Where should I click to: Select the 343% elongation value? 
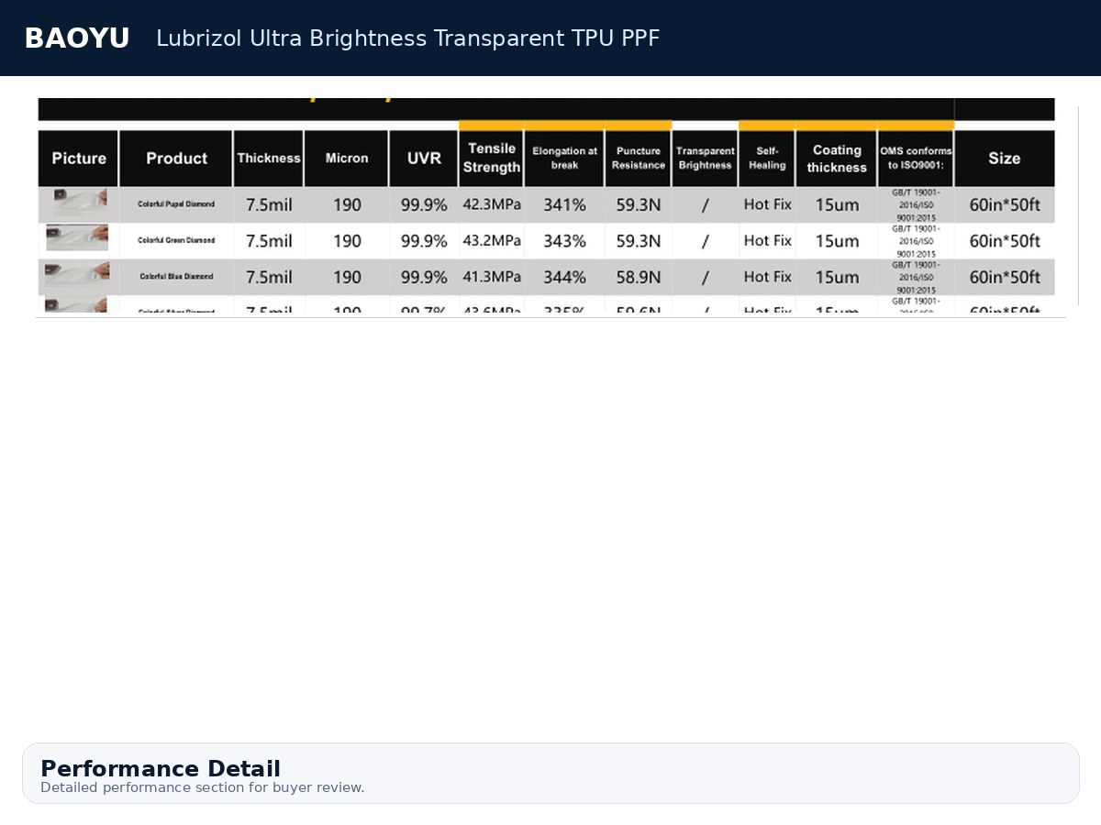(x=564, y=241)
